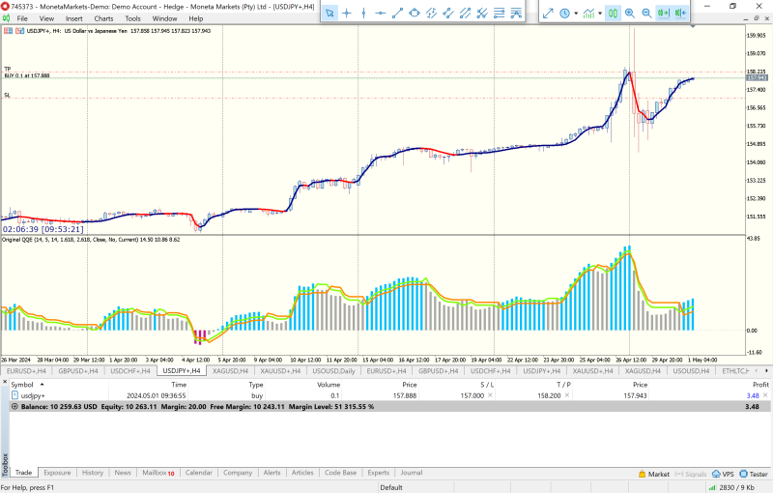
Task: Choose the trendline drawing tool
Action: tap(397, 14)
